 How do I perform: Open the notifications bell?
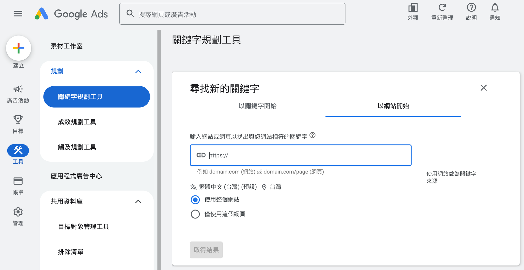click(x=495, y=8)
